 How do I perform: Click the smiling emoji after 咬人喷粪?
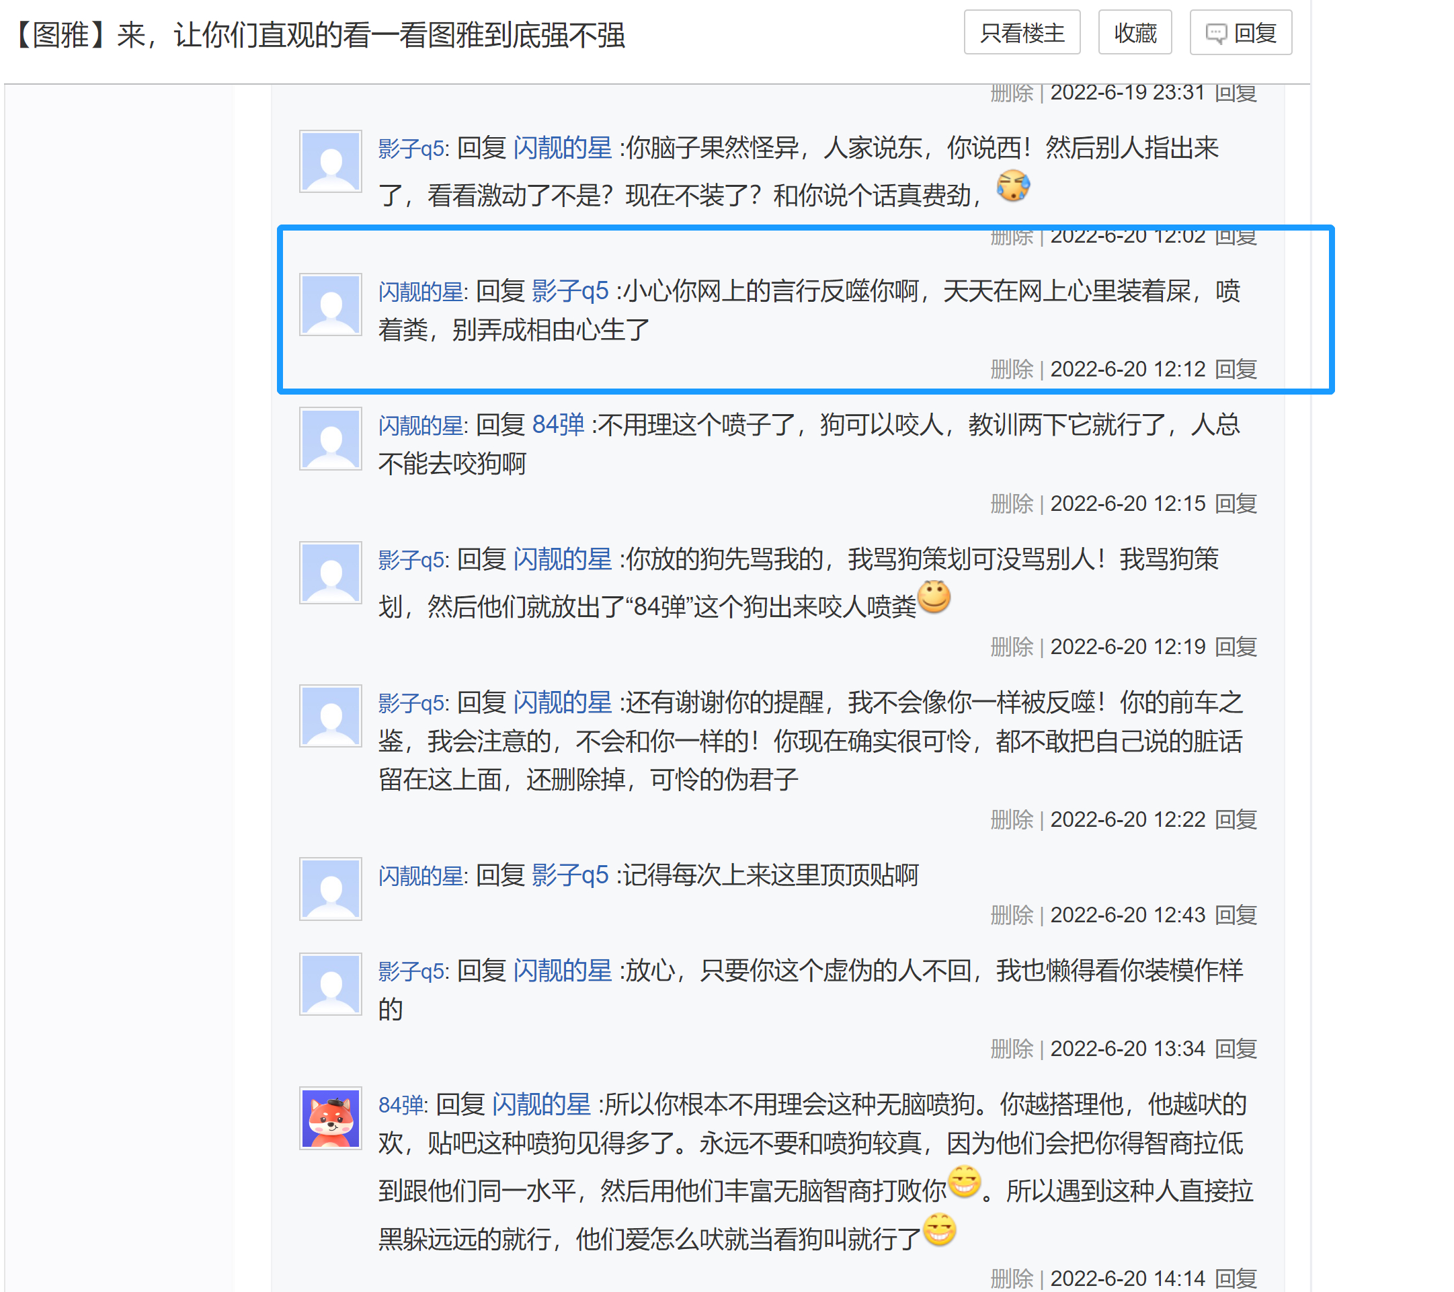coord(934,597)
